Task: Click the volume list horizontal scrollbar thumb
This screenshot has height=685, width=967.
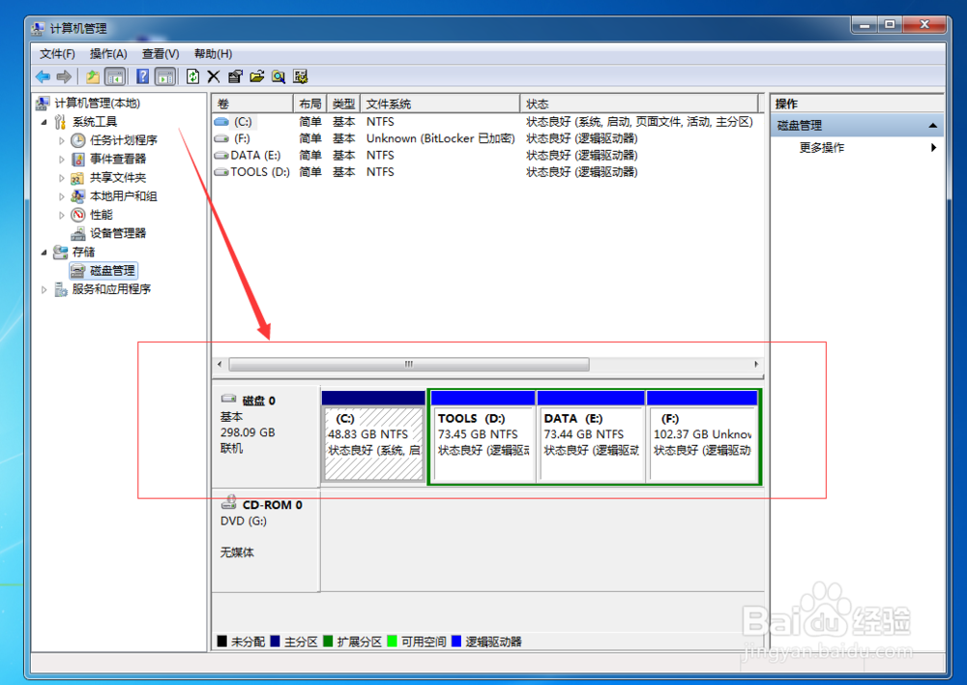Action: [409, 364]
